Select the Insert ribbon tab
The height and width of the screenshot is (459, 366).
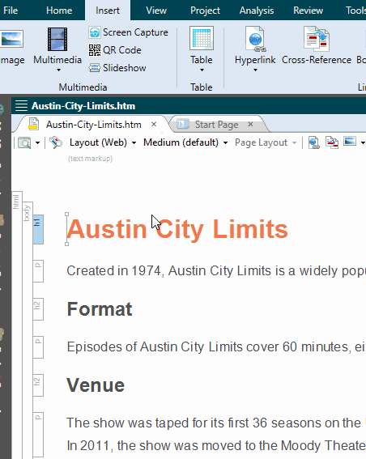point(108,11)
